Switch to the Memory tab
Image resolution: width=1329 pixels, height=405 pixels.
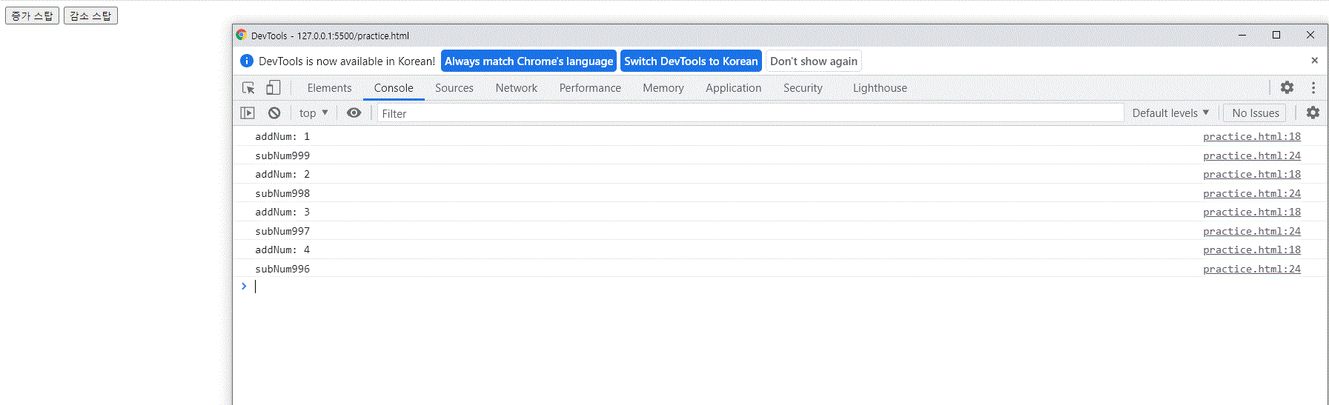click(x=663, y=88)
